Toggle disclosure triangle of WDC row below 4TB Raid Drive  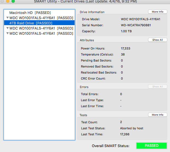point(7,28)
